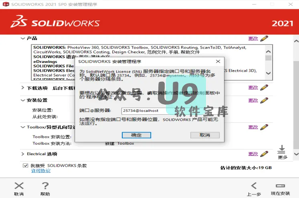
Task: Click 更改 link for 安装位置
Action: 253,100
